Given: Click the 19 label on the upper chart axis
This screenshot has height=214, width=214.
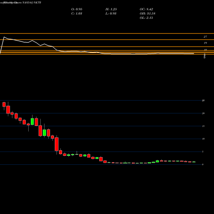Looking at the screenshot, I should coord(205,43).
